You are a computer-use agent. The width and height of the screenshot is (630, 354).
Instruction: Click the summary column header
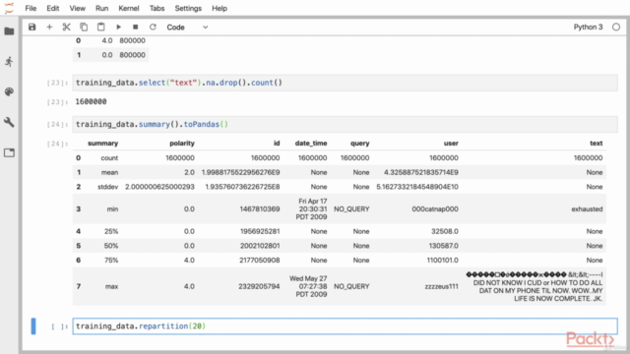pos(102,143)
